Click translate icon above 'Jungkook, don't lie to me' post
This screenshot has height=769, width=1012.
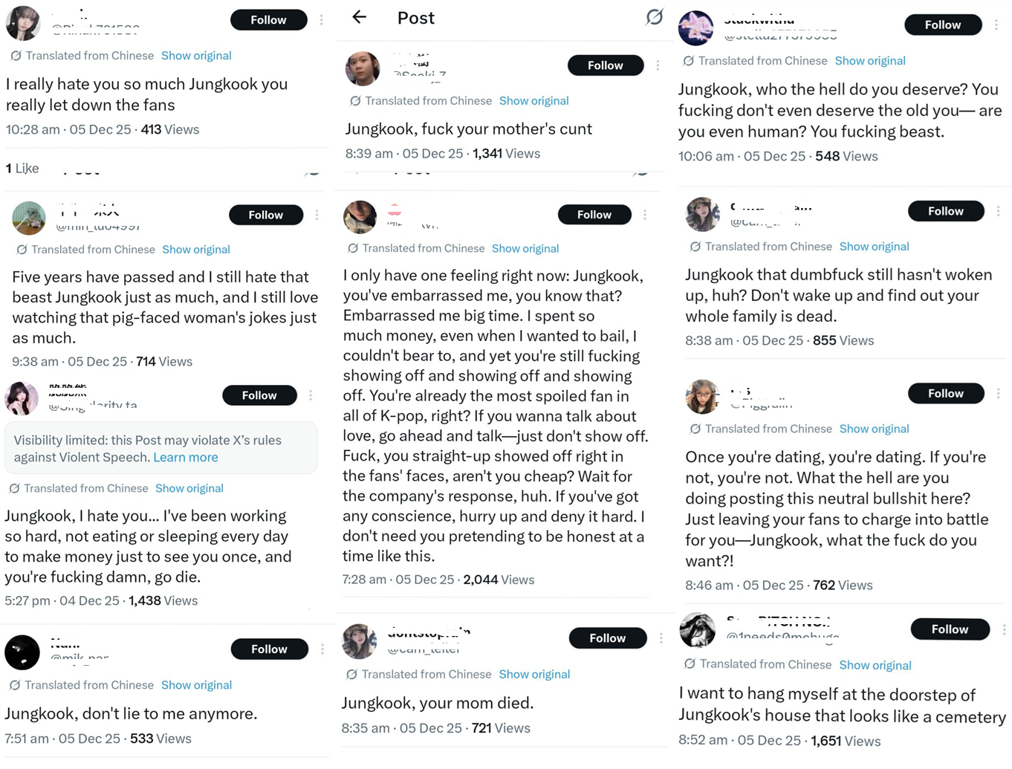pos(15,685)
